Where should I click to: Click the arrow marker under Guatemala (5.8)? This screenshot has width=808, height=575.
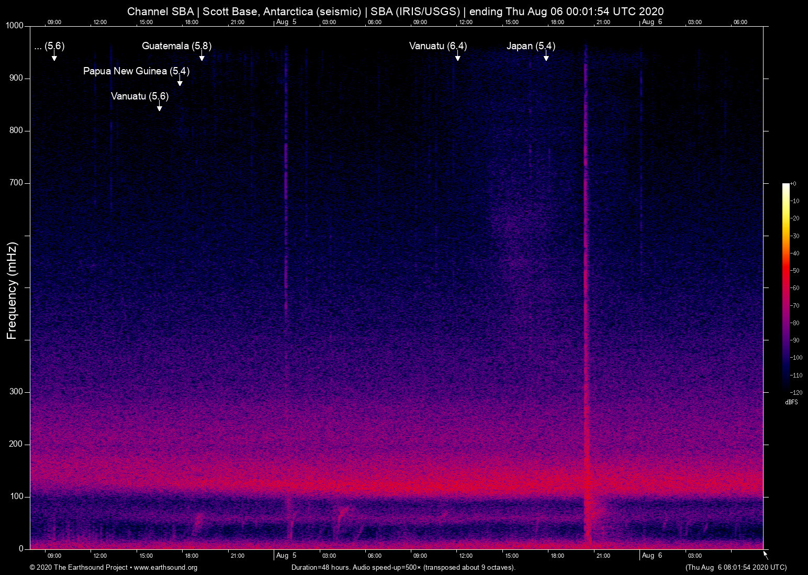(201, 57)
